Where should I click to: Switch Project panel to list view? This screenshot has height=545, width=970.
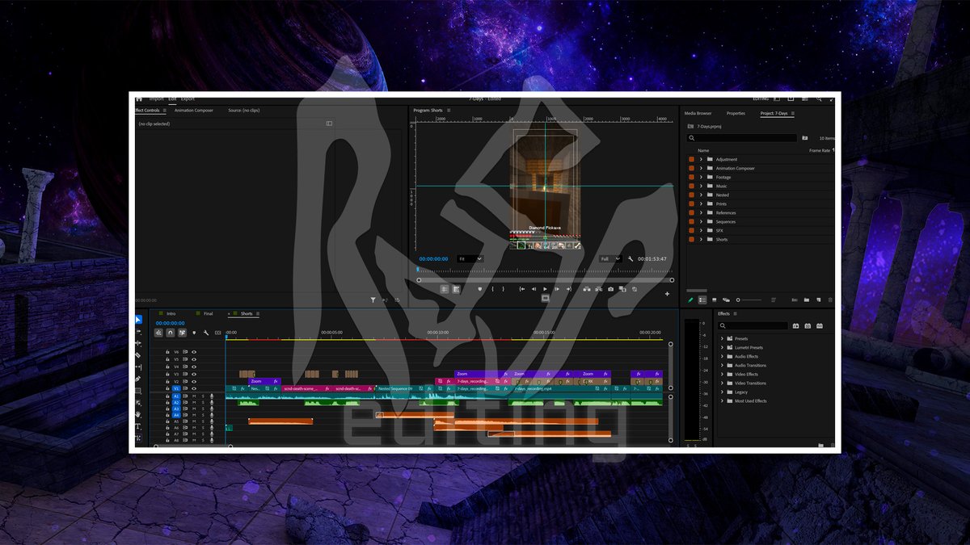[x=702, y=300]
